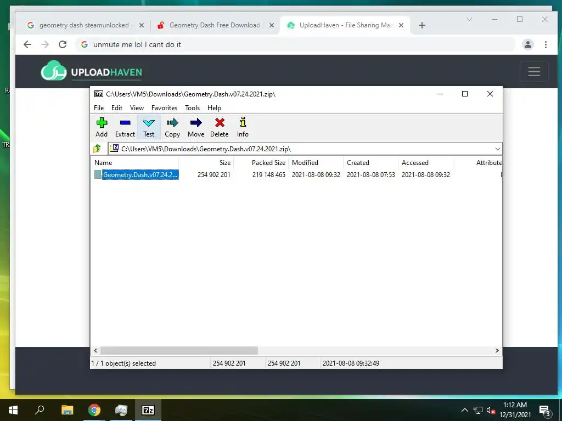Open 7-Zip File menu
Image resolution: width=562 pixels, height=421 pixels.
[99, 108]
